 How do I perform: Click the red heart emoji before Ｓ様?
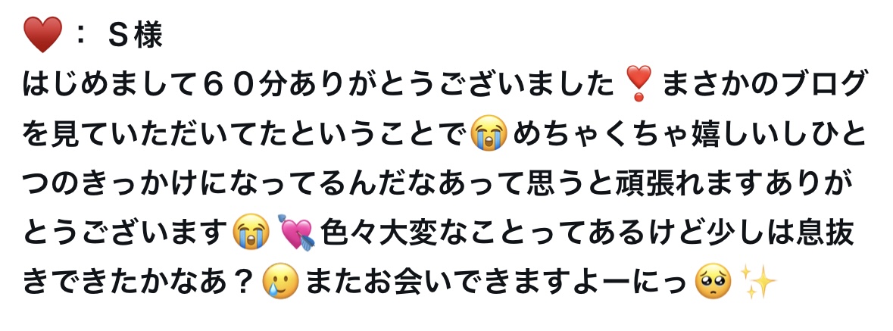pos(42,35)
